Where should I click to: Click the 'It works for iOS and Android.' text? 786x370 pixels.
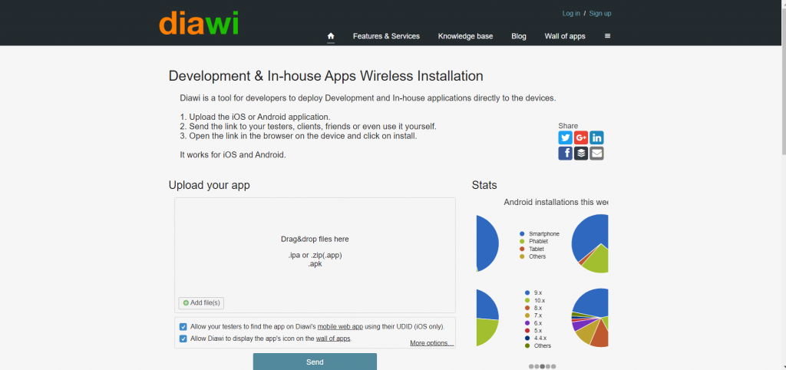point(233,155)
